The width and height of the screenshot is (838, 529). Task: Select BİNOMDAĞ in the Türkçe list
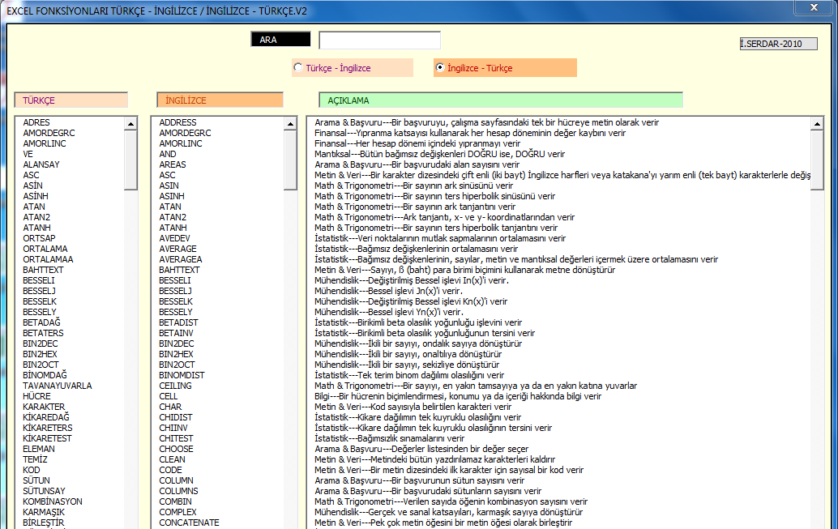[x=45, y=375]
